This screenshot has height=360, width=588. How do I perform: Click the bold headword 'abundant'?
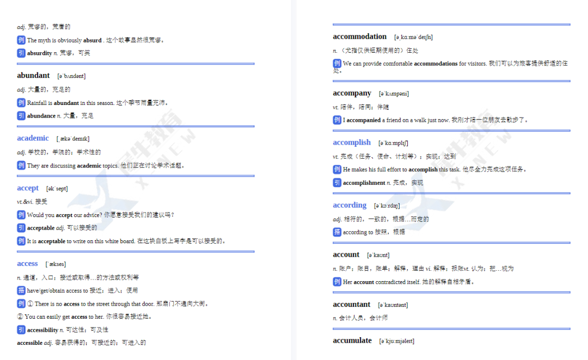click(x=33, y=76)
